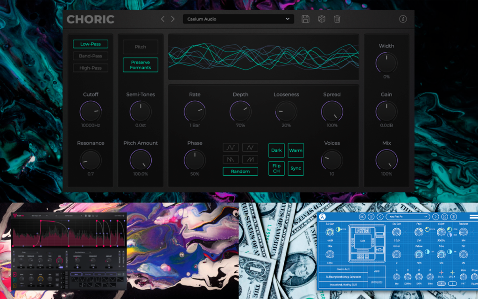Randomize settings with the dice icon
Image resolution: width=478 pixels, height=299 pixels.
tap(322, 19)
